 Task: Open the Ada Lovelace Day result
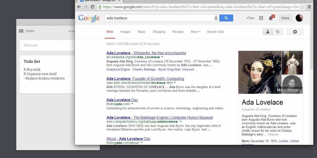[x=122, y=100]
